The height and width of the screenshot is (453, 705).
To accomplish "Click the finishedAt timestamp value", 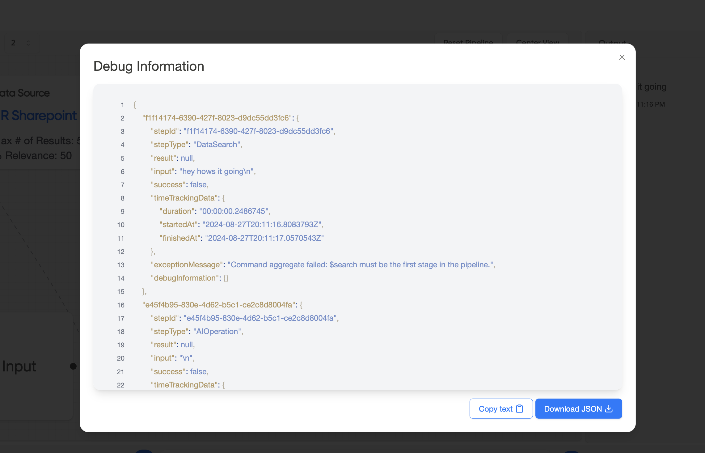I will click(x=264, y=238).
